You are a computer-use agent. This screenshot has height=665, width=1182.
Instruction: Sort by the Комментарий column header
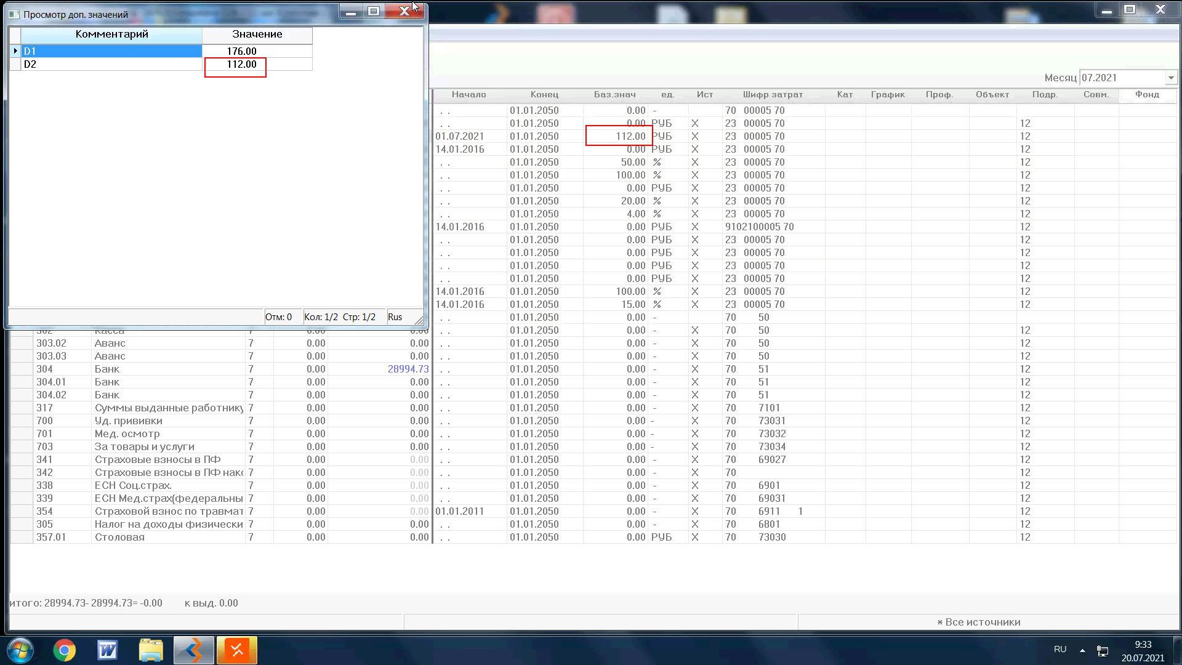click(x=111, y=34)
